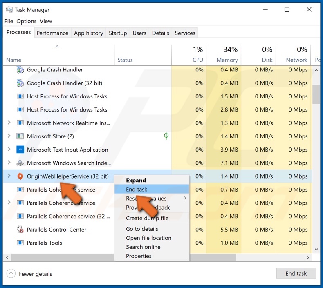Choose Properties in the context menu
323x288 pixels.
pos(152,256)
